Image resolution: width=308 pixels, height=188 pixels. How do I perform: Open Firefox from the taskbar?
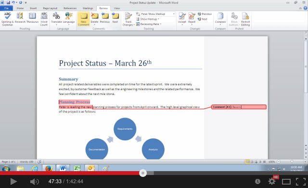(49, 168)
